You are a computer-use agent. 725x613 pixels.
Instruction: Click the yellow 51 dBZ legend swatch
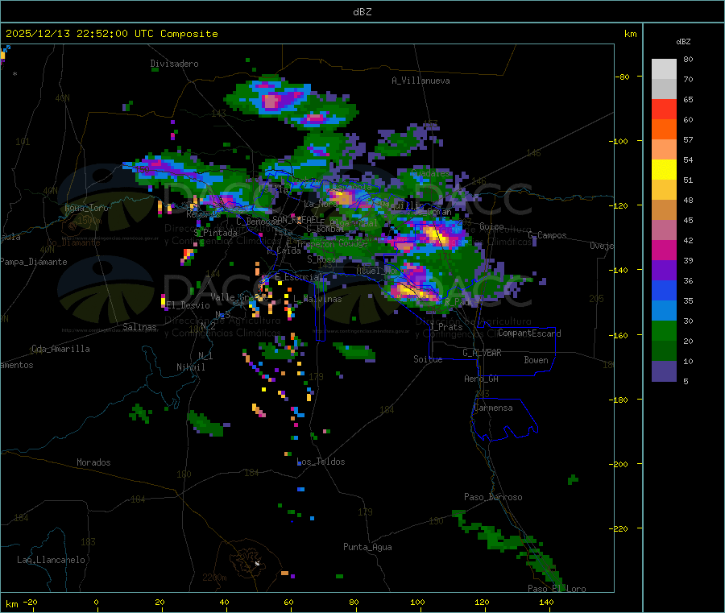pyautogui.click(x=664, y=169)
